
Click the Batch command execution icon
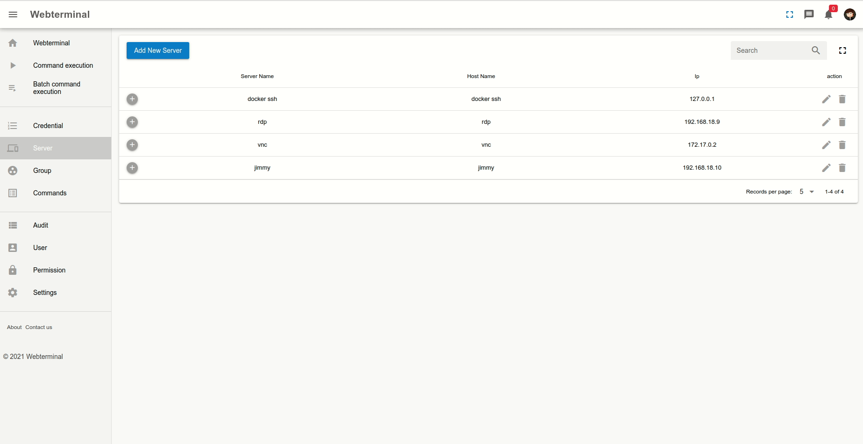click(13, 88)
